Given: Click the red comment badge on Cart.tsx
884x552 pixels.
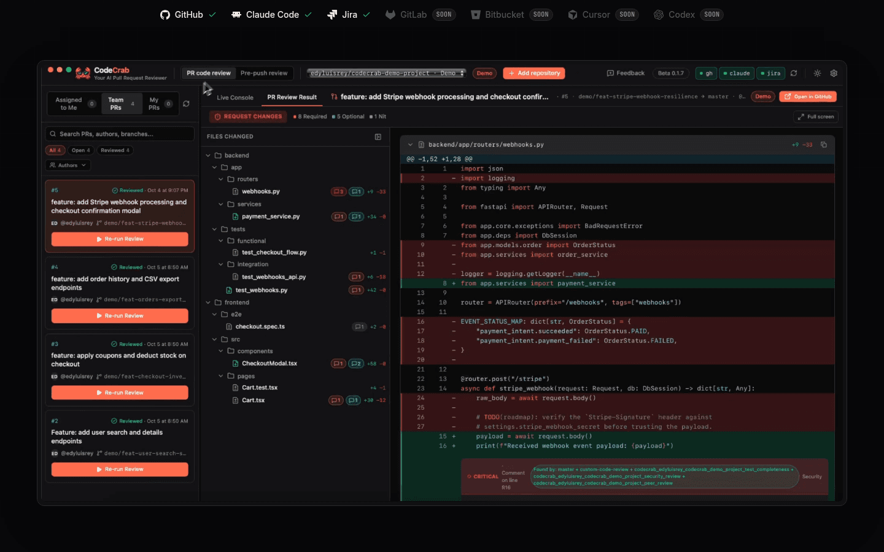Looking at the screenshot, I should (x=336, y=401).
